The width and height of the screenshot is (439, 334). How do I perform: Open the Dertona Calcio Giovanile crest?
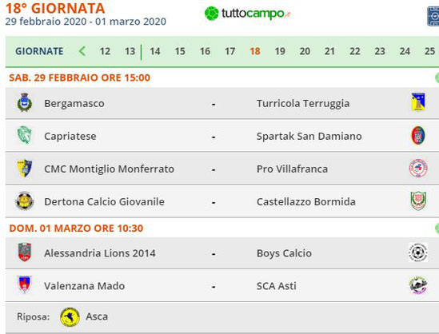(x=25, y=201)
